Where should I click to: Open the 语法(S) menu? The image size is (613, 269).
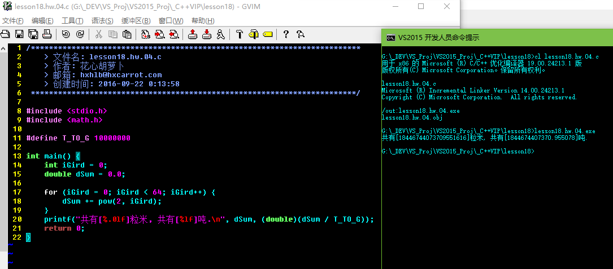coord(102,21)
